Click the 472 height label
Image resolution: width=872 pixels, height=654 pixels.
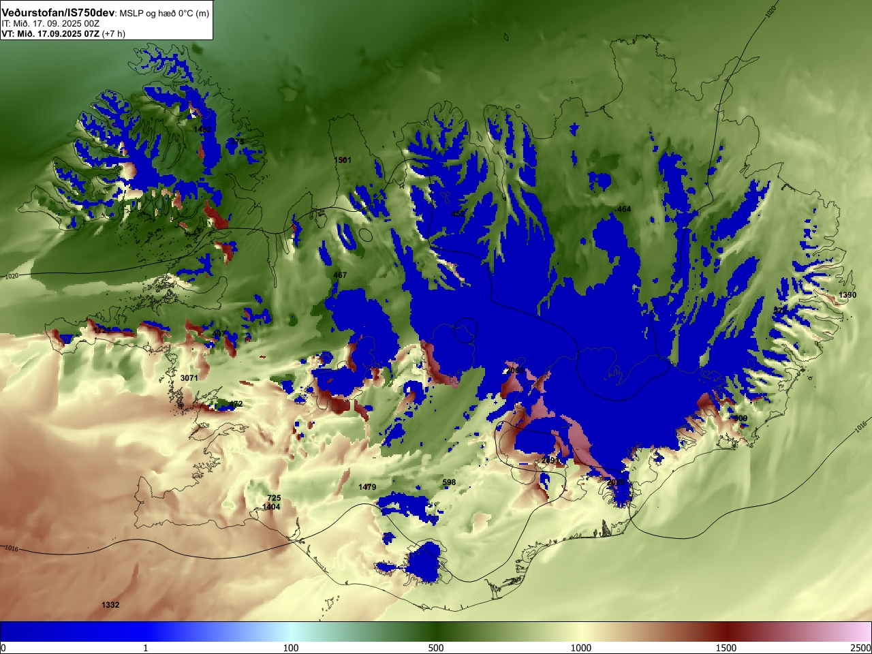[x=236, y=404]
